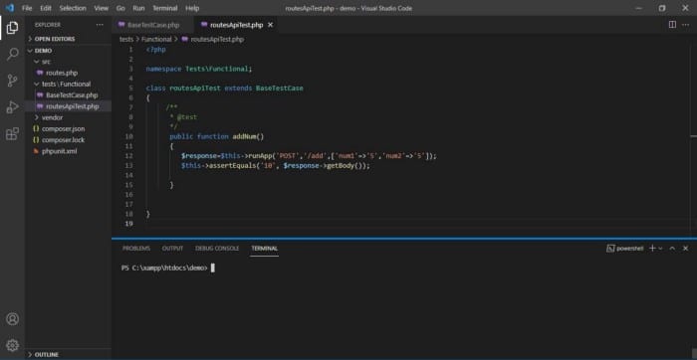Expand the vendor folder
This screenshot has width=697, height=360.
(x=68, y=117)
